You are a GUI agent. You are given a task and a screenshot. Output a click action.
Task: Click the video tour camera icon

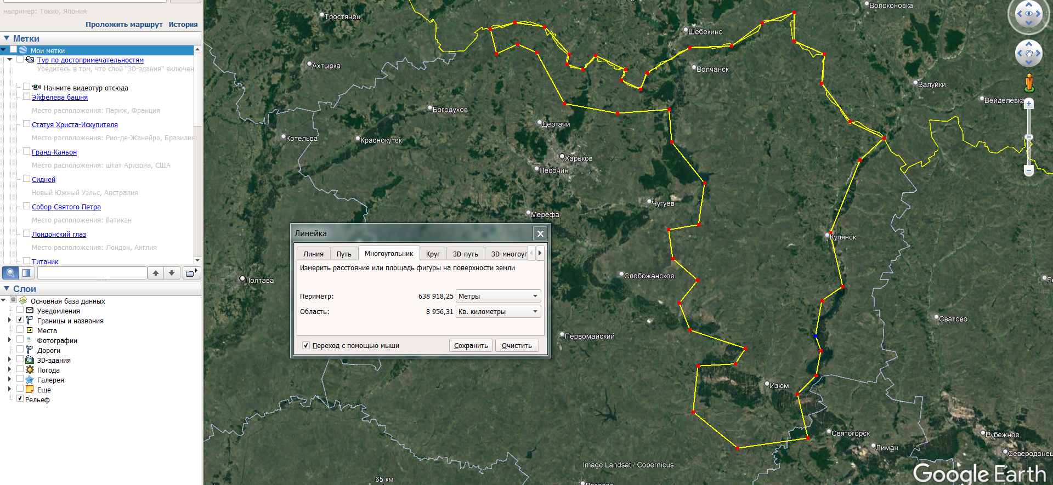pos(36,87)
